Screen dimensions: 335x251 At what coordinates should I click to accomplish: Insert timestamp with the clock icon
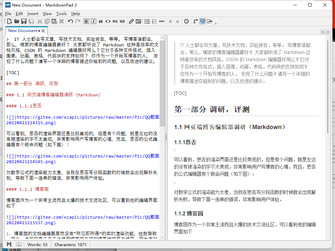tap(186, 21)
